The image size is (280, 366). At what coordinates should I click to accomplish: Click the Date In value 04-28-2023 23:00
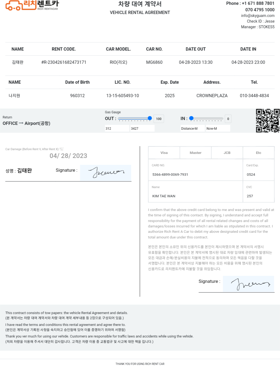tap(248, 62)
